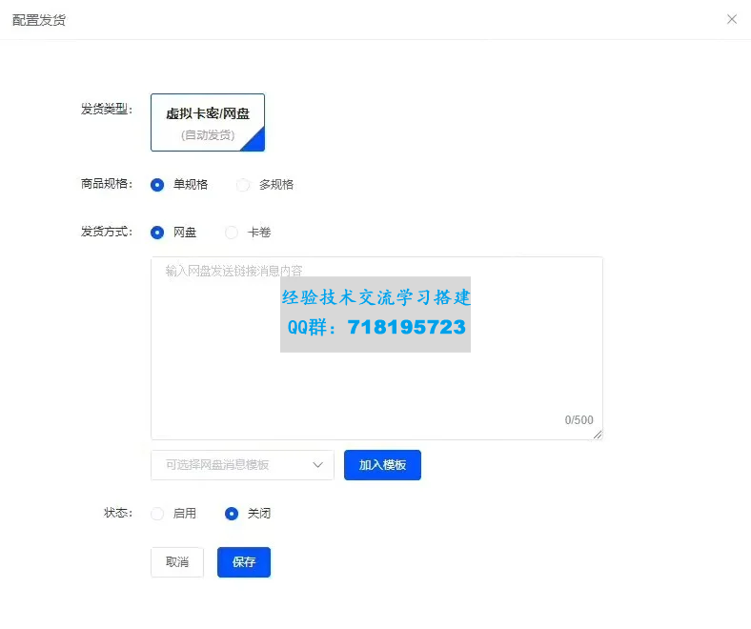Viewport: 751px width, 629px height.
Task: Select the 虚拟卡密/网盘 delivery type card
Action: coord(207,122)
